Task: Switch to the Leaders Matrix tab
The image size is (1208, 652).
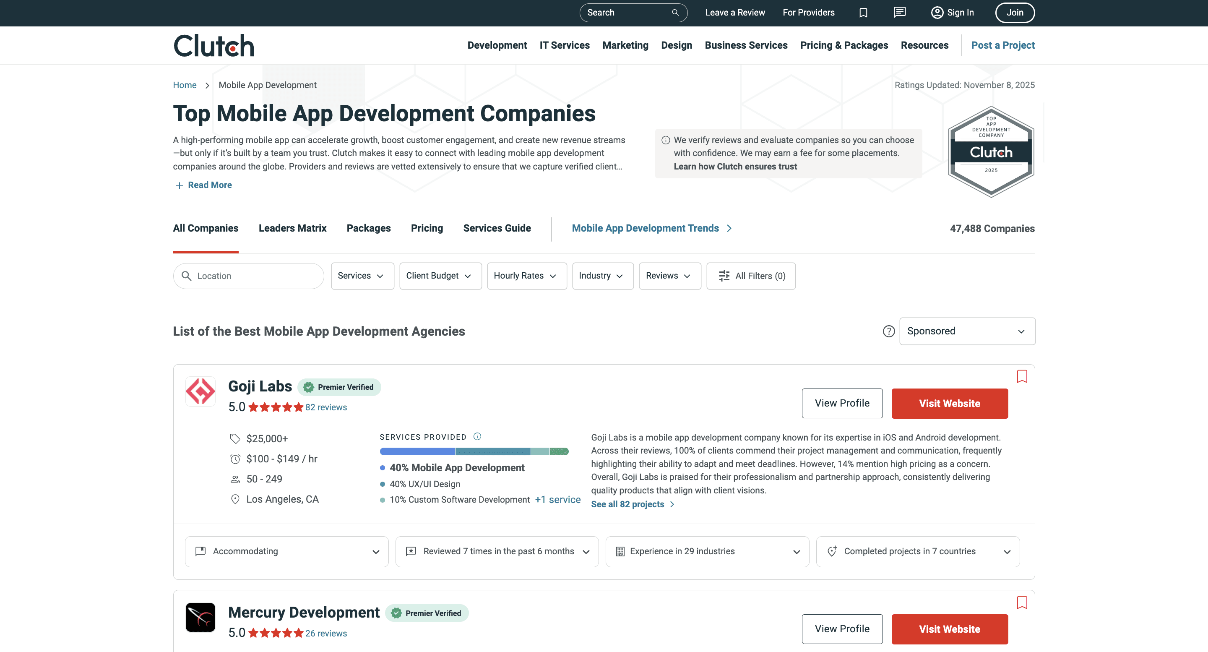Action: click(x=292, y=228)
